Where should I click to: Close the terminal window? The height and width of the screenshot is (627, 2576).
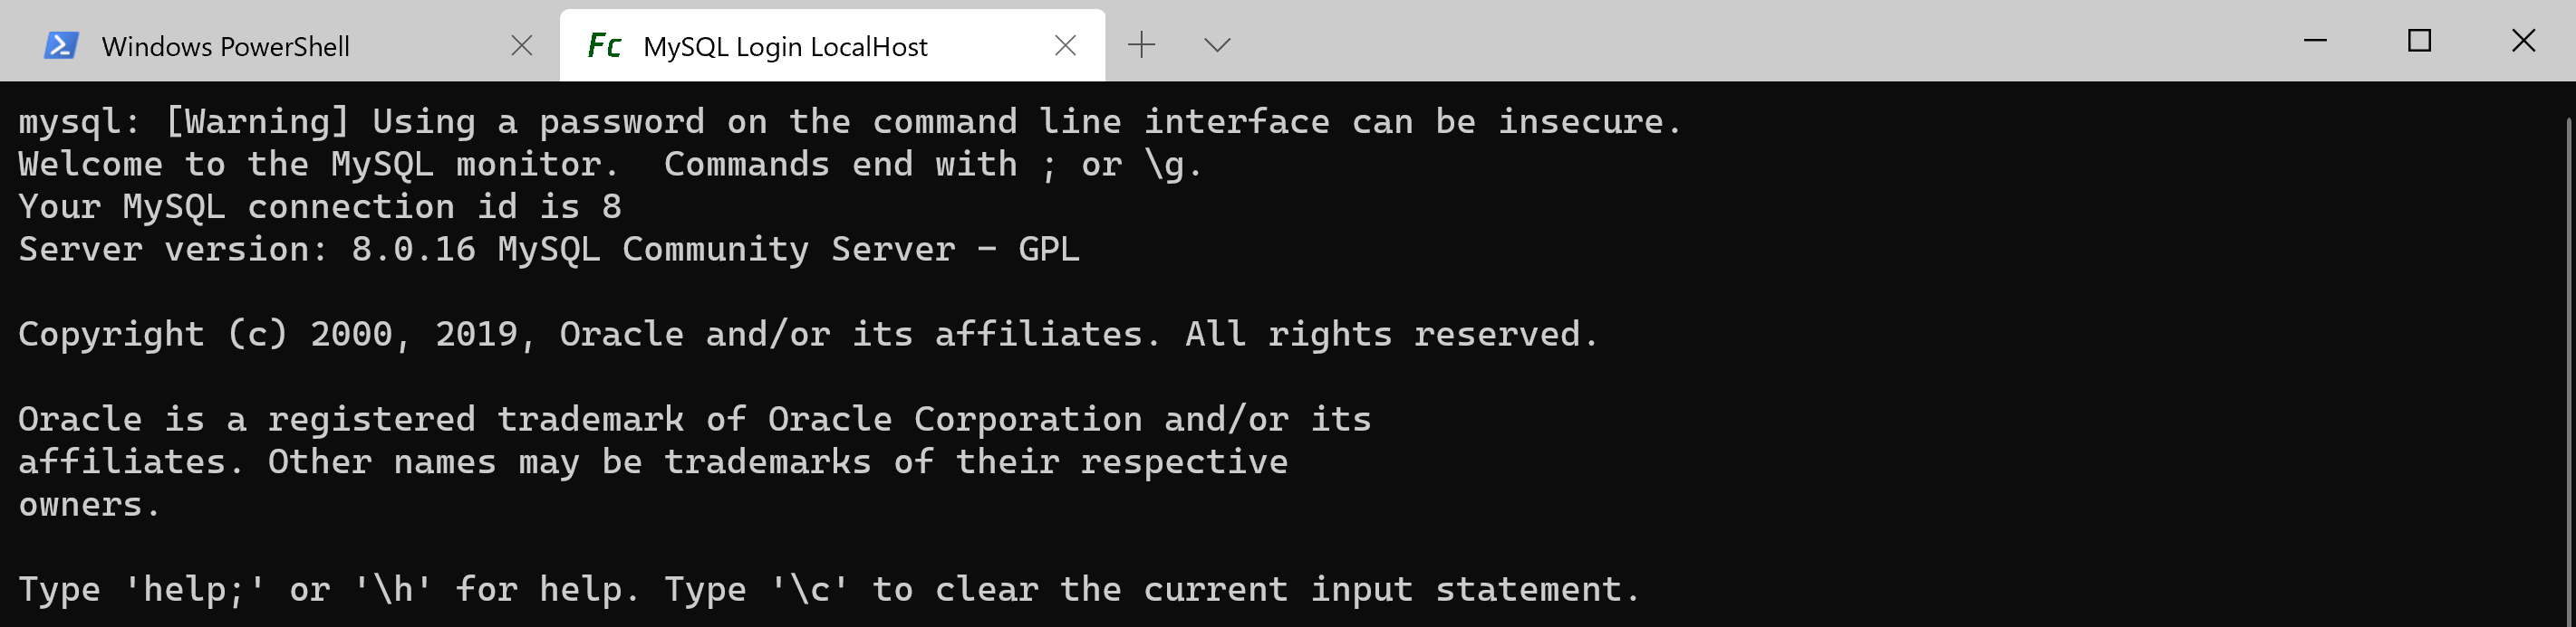2523,41
